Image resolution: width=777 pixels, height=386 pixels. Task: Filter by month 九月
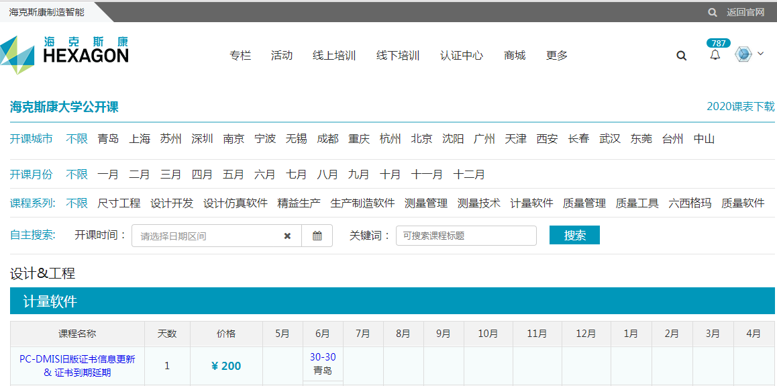click(359, 175)
